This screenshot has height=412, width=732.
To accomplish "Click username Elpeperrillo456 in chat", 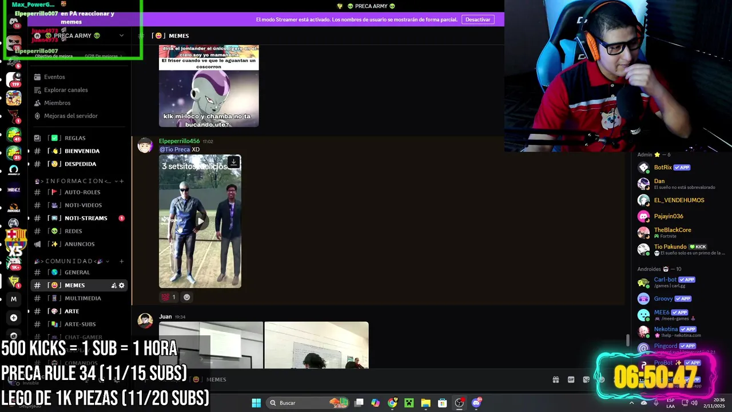I will pos(179,141).
